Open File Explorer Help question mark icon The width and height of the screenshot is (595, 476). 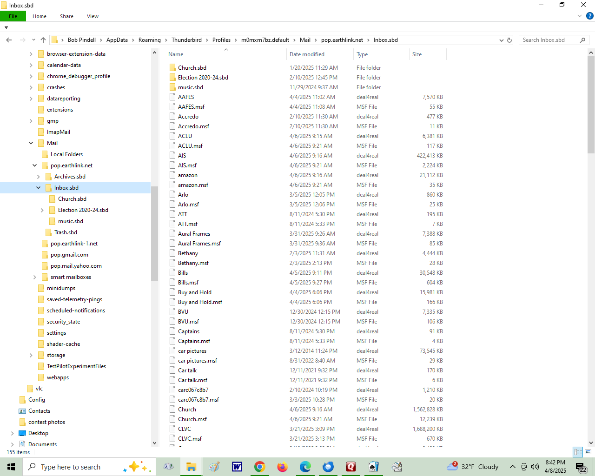(x=590, y=16)
